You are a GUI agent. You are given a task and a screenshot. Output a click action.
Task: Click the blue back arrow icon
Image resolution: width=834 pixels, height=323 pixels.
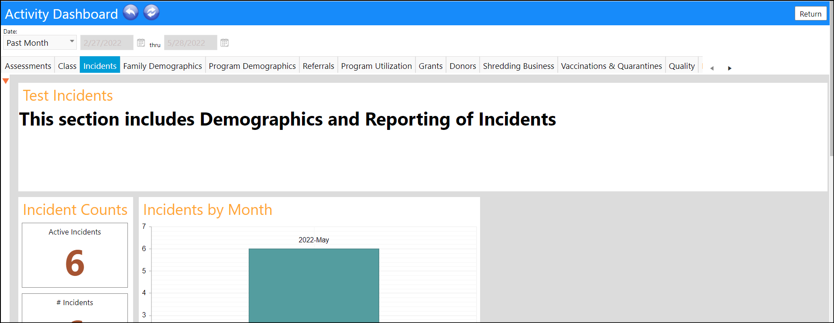point(130,13)
